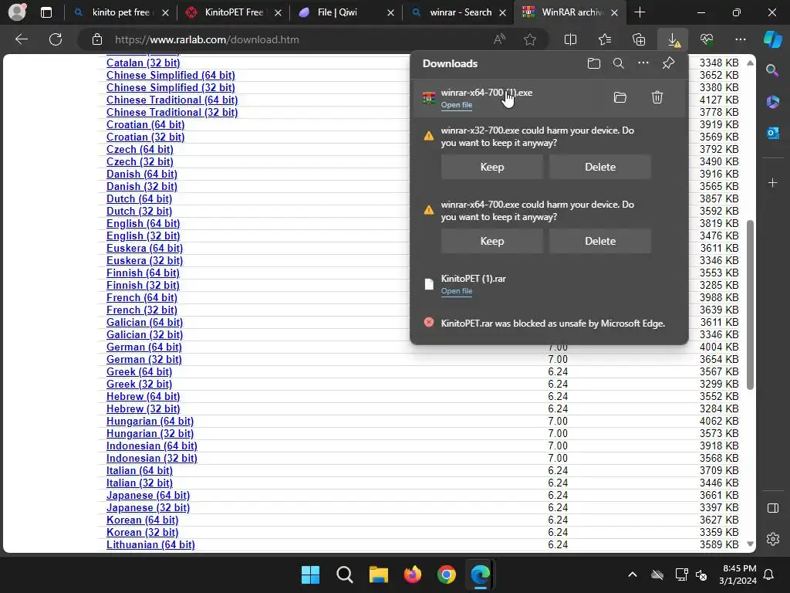The width and height of the screenshot is (790, 593).
Task: Click the page vertical scrollbar thumb
Action: 750,304
